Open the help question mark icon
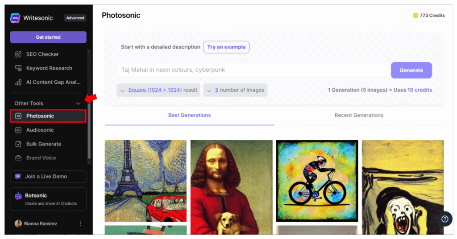The image size is (457, 239). click(445, 219)
